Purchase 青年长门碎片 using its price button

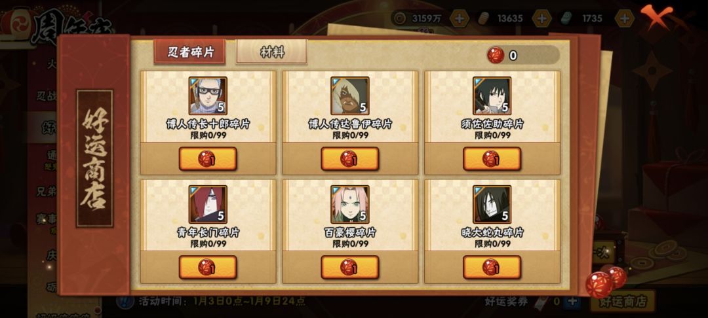pyautogui.click(x=208, y=267)
